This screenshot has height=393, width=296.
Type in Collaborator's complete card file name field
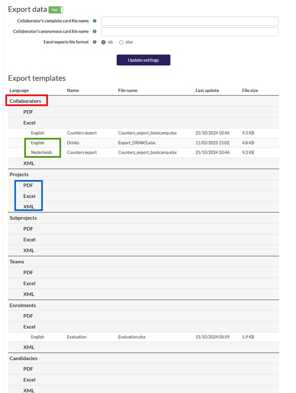pyautogui.click(x=190, y=21)
